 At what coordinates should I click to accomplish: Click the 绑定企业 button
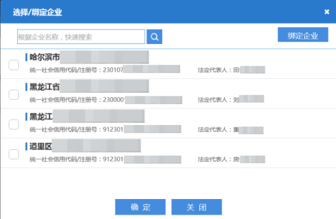[303, 35]
